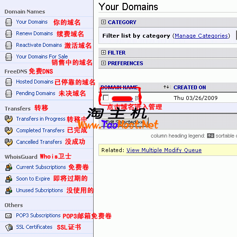Click the comment icon next to domain name
Viewport: 237px width, 237px height.
click(137, 98)
